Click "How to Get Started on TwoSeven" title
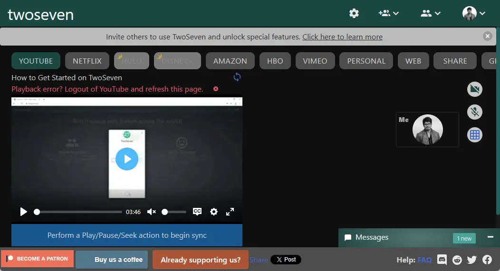 (67, 78)
